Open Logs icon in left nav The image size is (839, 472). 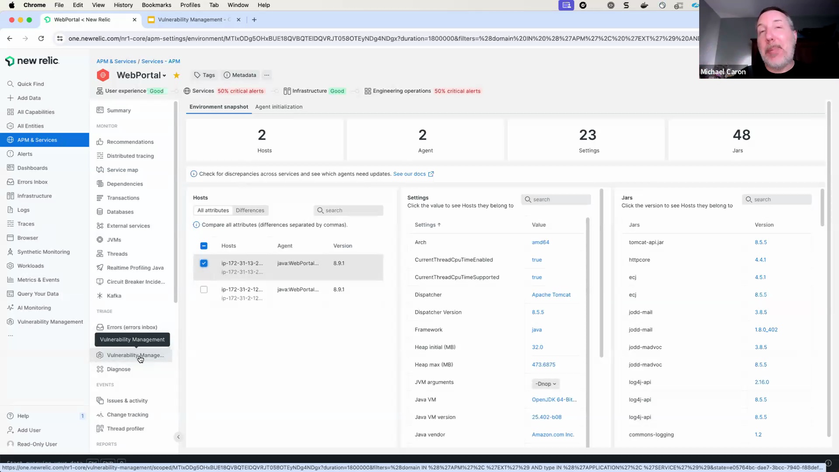[x=10, y=210]
